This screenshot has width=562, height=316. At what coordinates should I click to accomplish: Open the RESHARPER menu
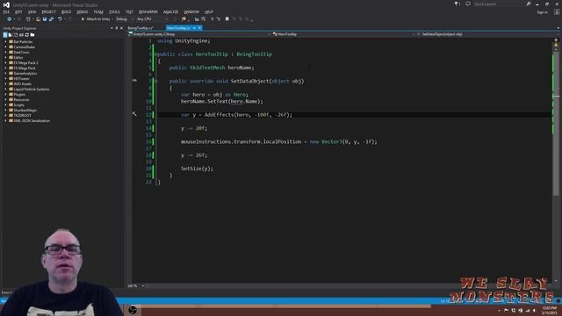click(148, 12)
